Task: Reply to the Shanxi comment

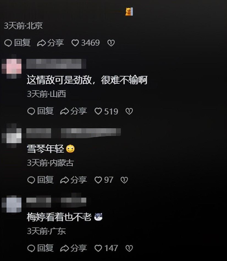Action: click(40, 111)
